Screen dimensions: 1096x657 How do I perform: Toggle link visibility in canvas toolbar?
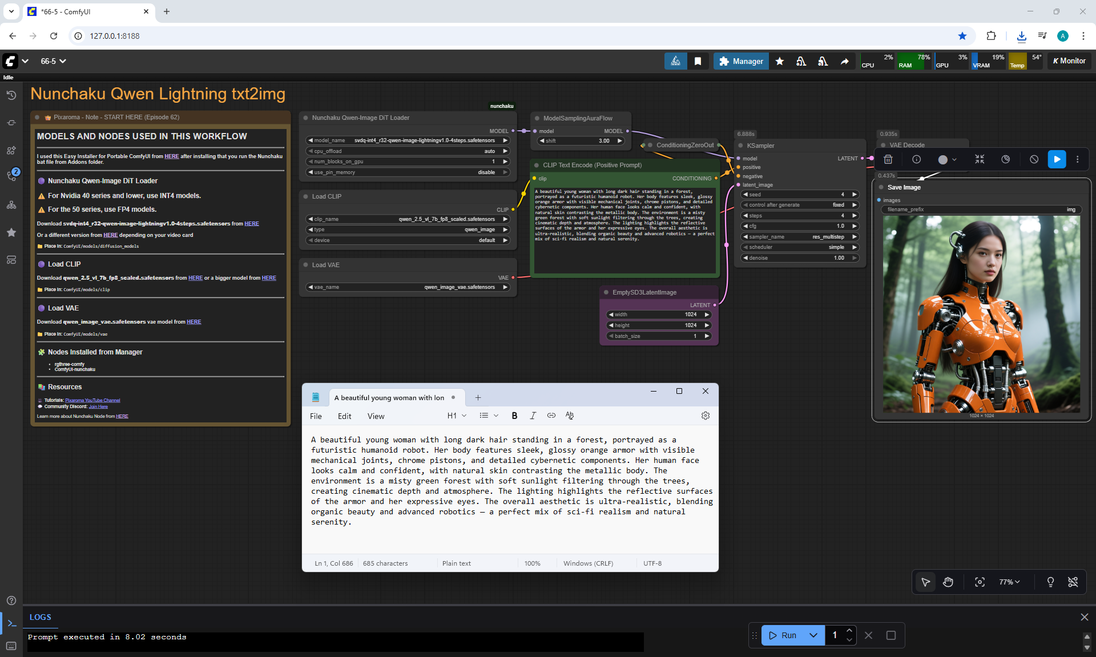coord(1073,582)
